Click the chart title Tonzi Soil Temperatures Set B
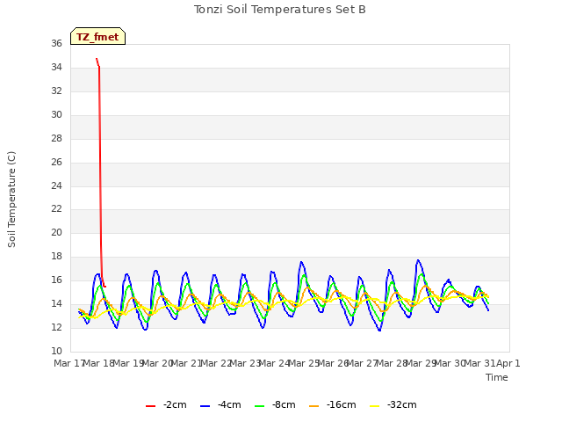The width and height of the screenshot is (562, 422). pyautogui.click(x=280, y=10)
